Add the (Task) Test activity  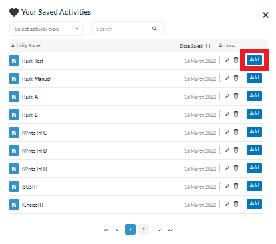point(254,60)
